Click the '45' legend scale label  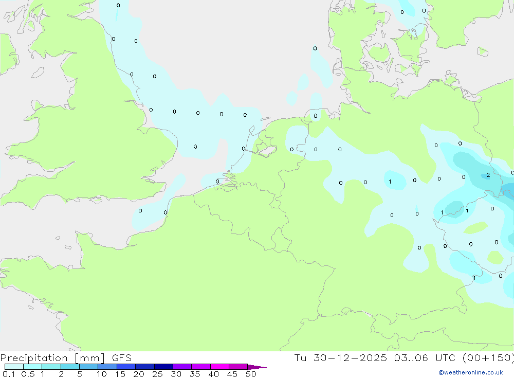pos(232,374)
